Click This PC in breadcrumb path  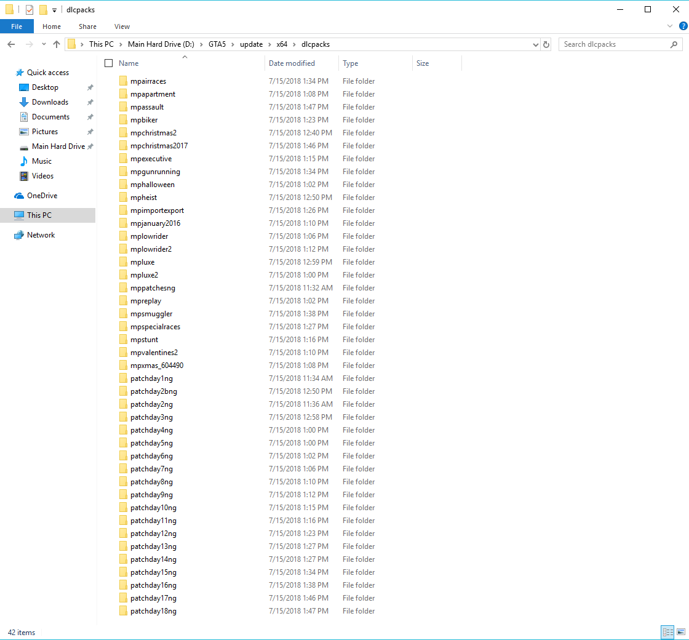coord(101,44)
